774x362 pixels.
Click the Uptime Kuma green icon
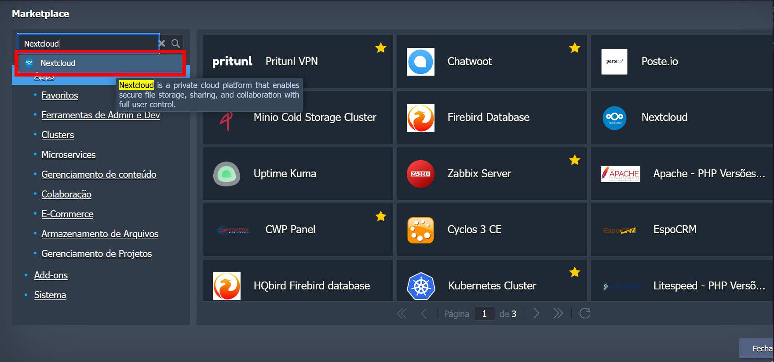(x=226, y=174)
